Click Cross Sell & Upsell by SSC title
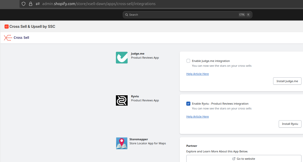This screenshot has height=162, width=303. click(x=32, y=27)
